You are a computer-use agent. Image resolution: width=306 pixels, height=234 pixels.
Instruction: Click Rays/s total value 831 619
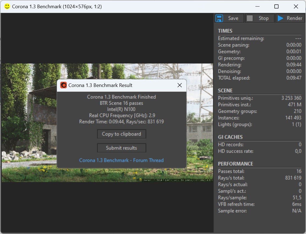pos(293,178)
